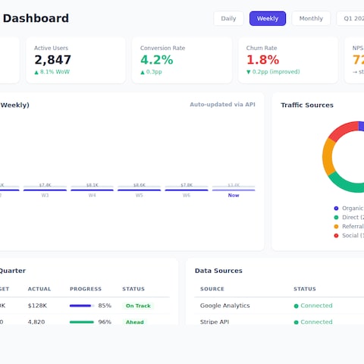Select the Weekly view tab
This screenshot has height=364, width=364.
268,18
